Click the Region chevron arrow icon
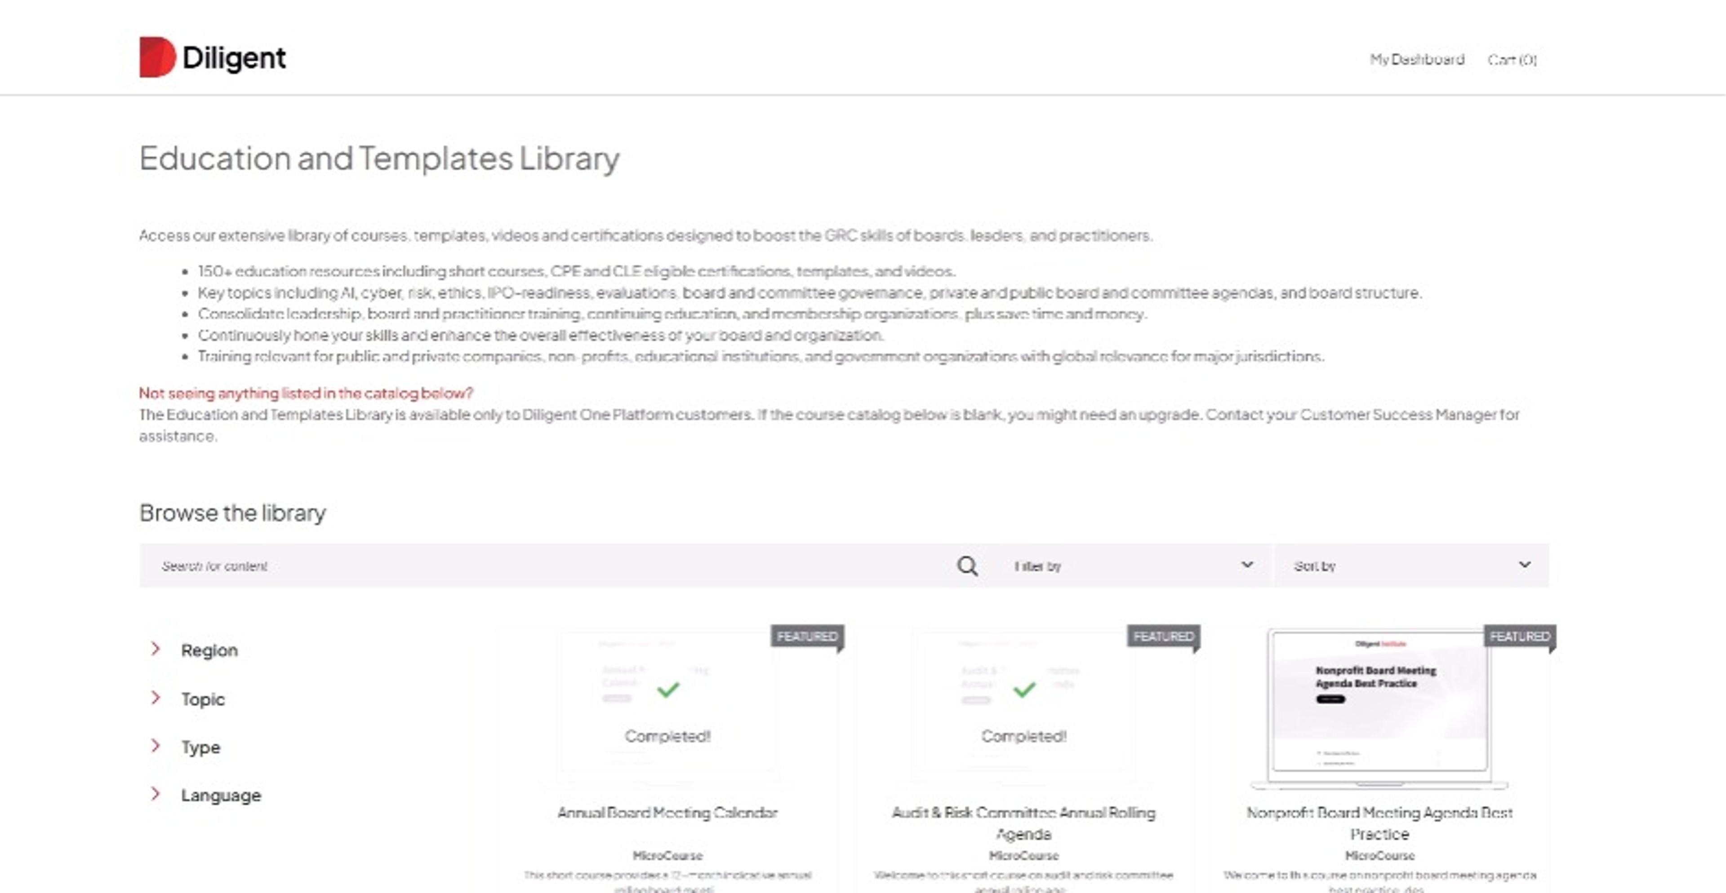 tap(156, 649)
